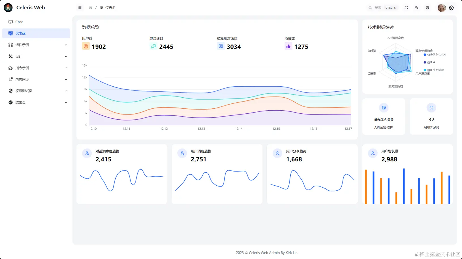Open the Chat menu item
This screenshot has width=462, height=259.
(x=36, y=22)
